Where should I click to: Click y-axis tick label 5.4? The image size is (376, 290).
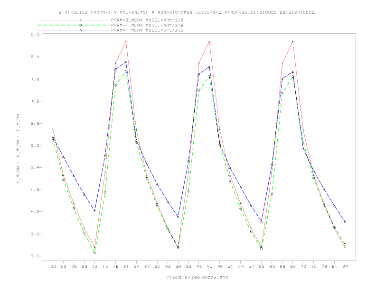point(35,167)
